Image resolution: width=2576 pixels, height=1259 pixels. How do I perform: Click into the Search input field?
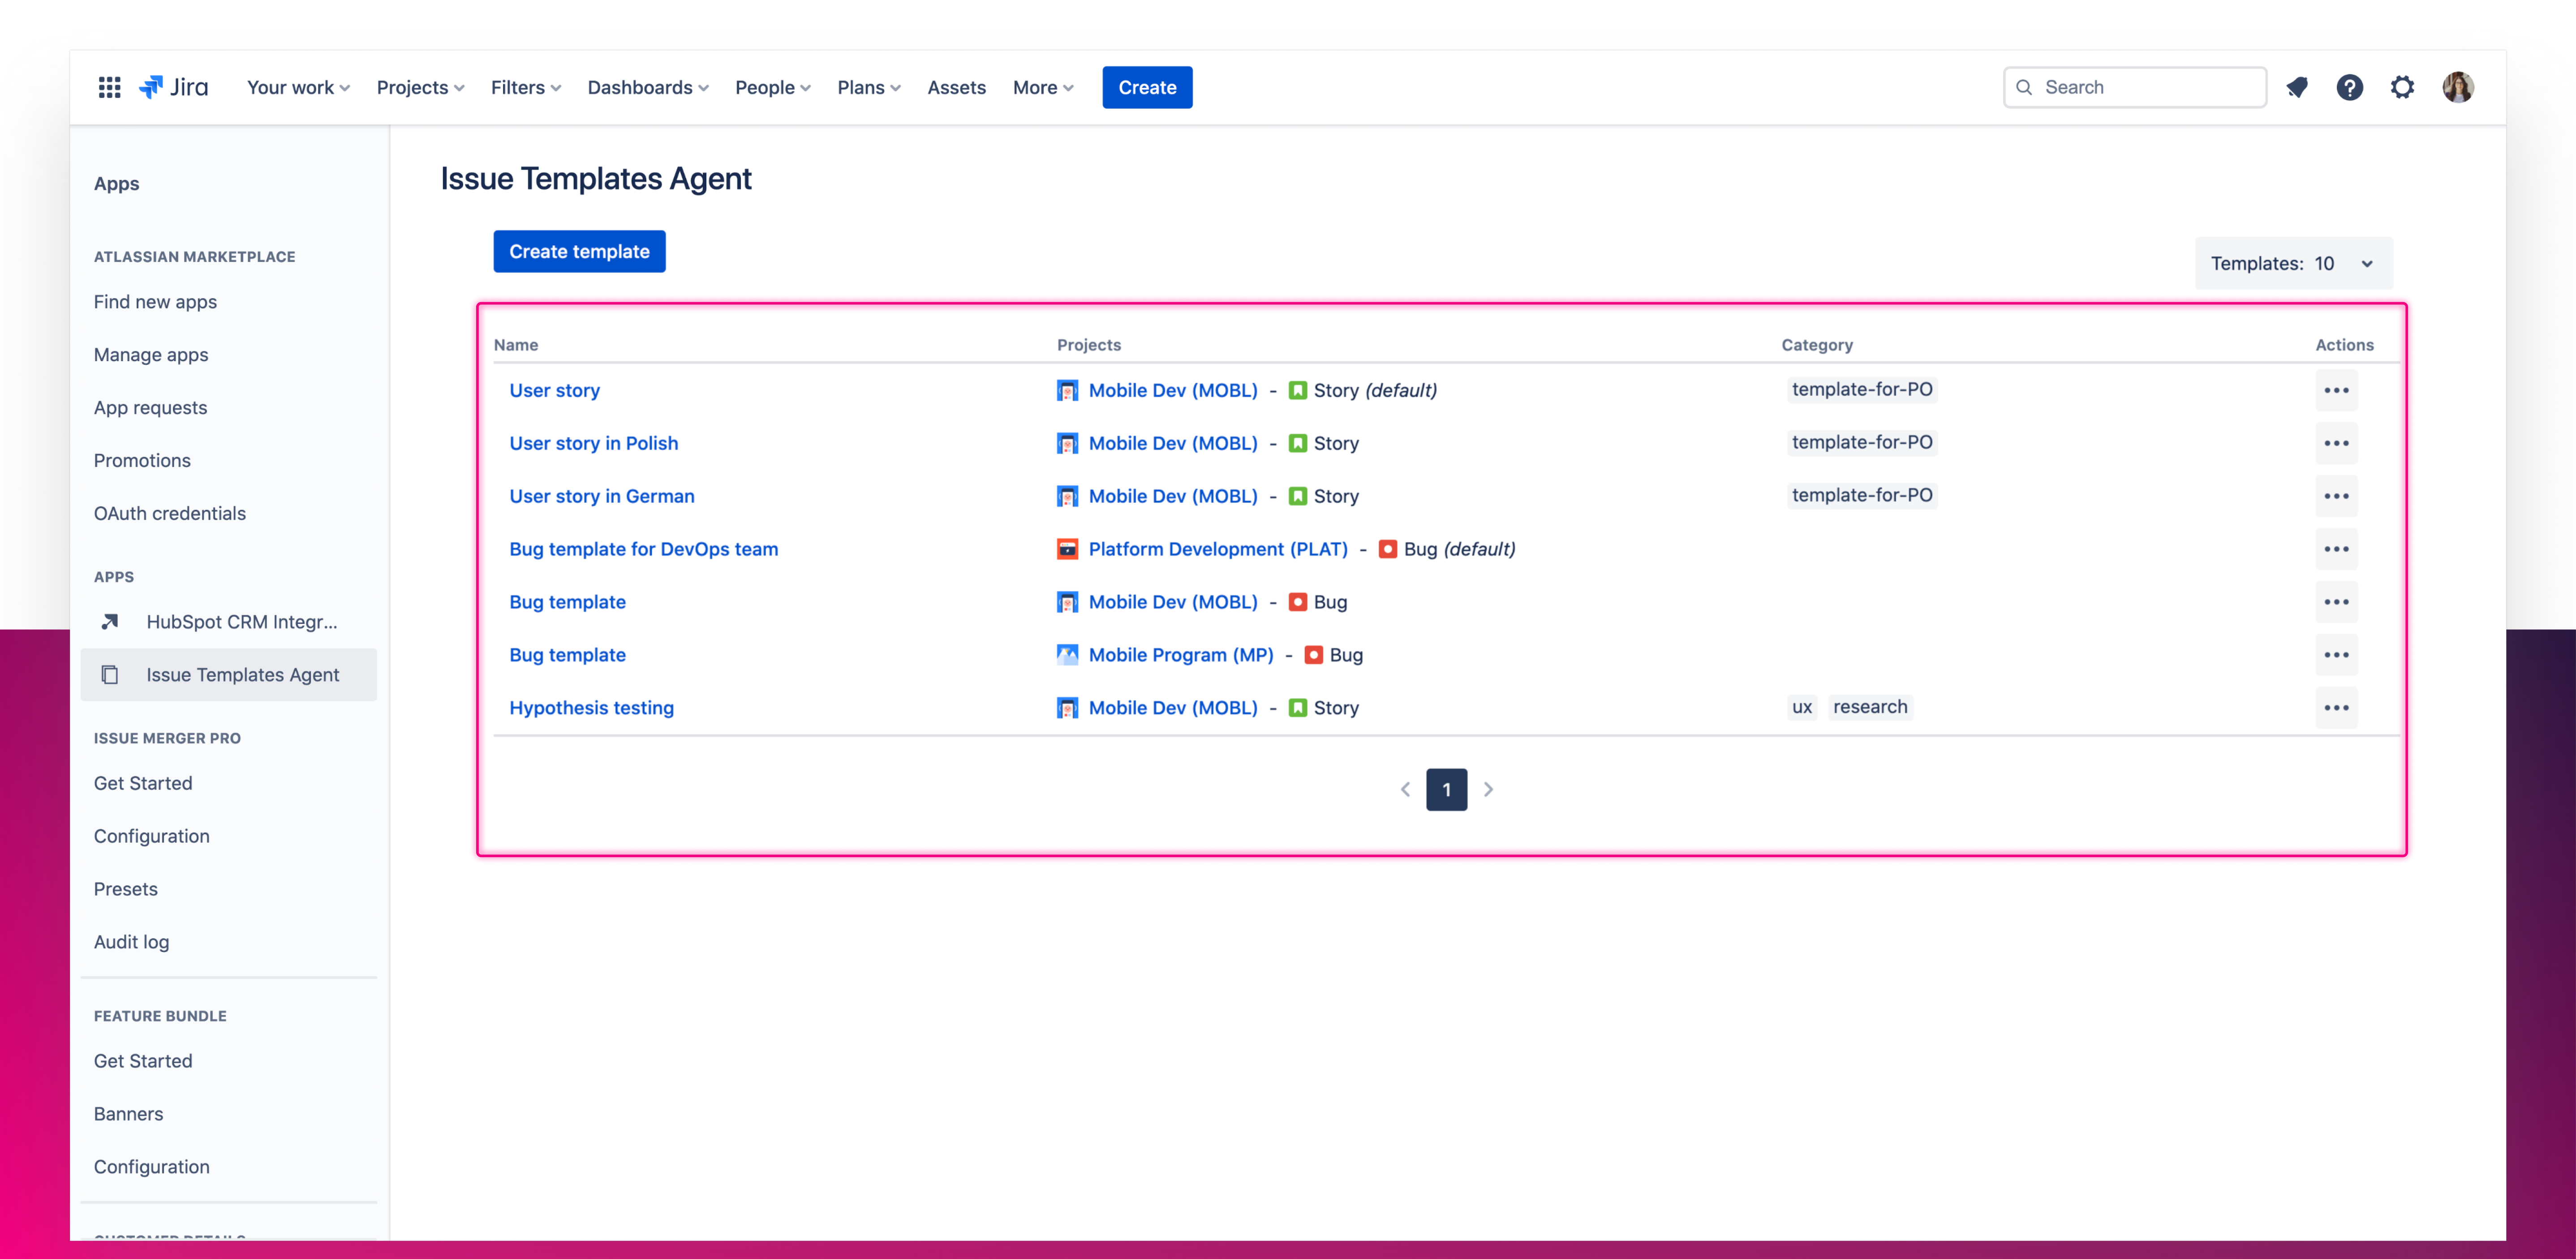(x=2135, y=87)
